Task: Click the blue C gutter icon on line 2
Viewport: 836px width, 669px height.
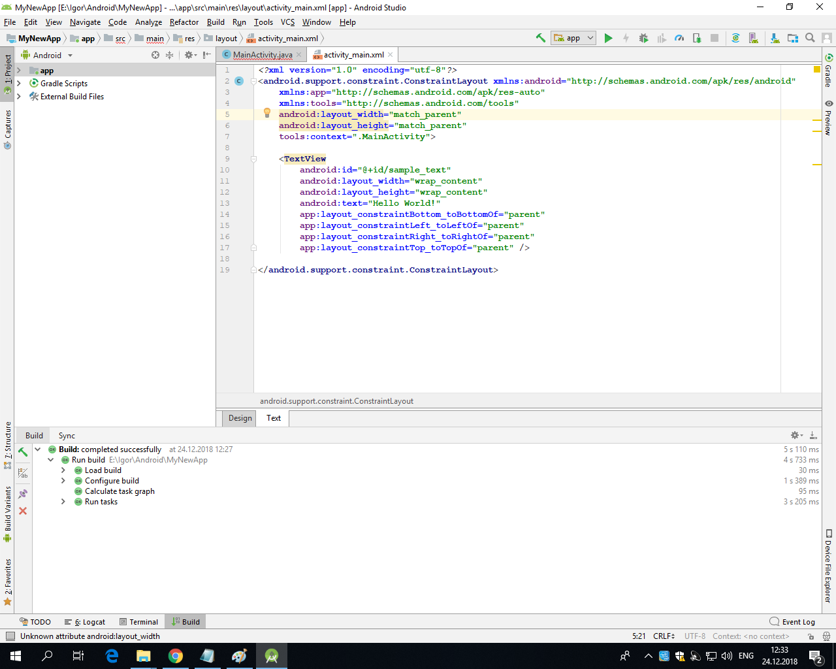Action: coord(239,81)
